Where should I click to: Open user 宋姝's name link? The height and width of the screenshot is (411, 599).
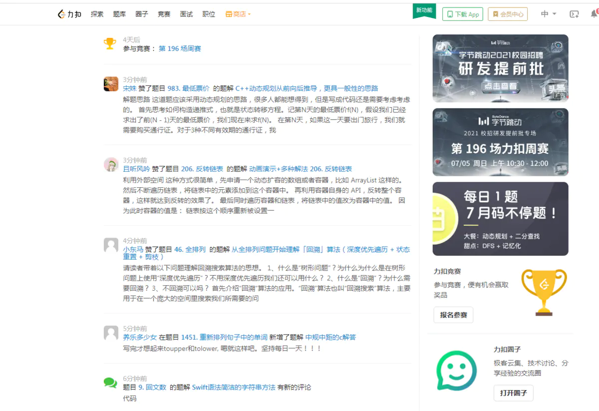(x=130, y=88)
